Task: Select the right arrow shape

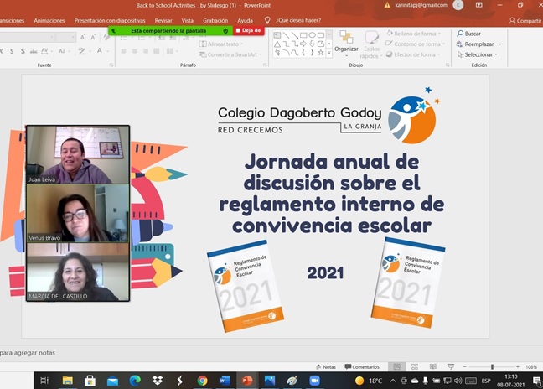Action: (x=303, y=44)
